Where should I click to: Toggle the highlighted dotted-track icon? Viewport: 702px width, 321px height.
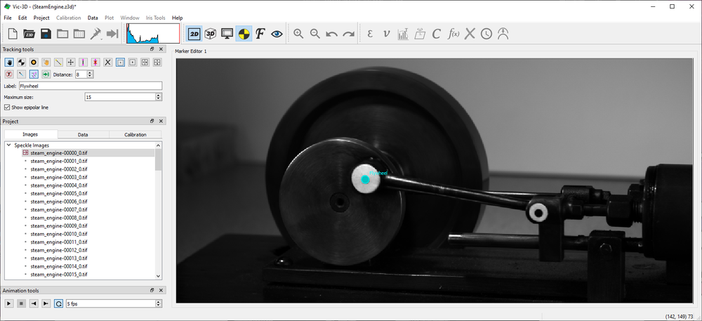click(x=33, y=74)
